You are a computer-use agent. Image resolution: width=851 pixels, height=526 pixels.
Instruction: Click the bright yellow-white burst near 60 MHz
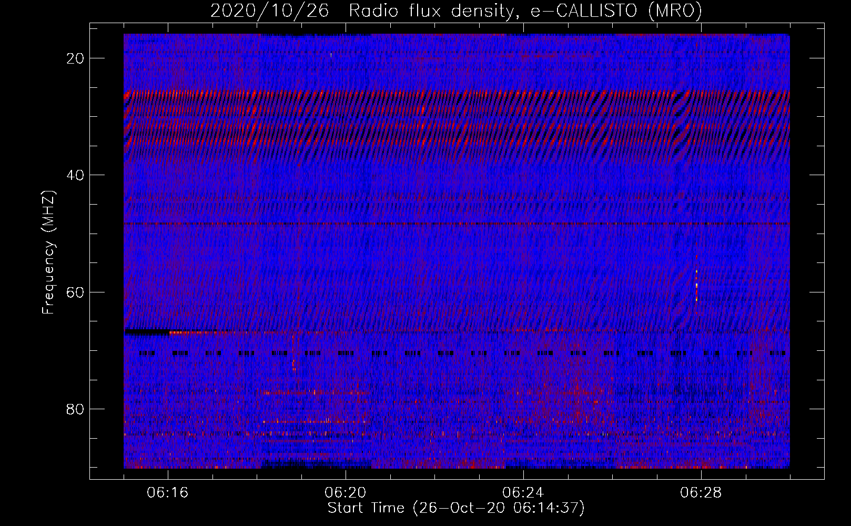[696, 286]
